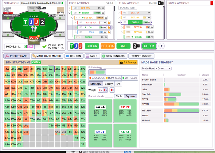Expand turn BTN BET 75% row
This screenshot has width=215, height=153.
click(122, 27)
